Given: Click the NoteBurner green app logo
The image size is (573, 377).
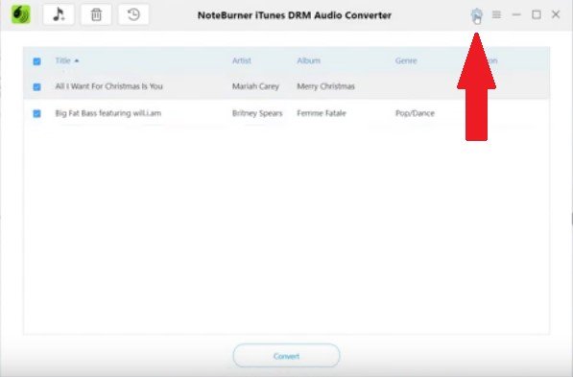Looking at the screenshot, I should pos(21,14).
